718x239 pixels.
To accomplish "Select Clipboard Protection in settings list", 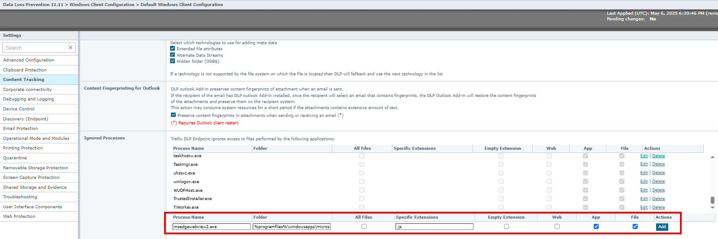I will pos(25,70).
